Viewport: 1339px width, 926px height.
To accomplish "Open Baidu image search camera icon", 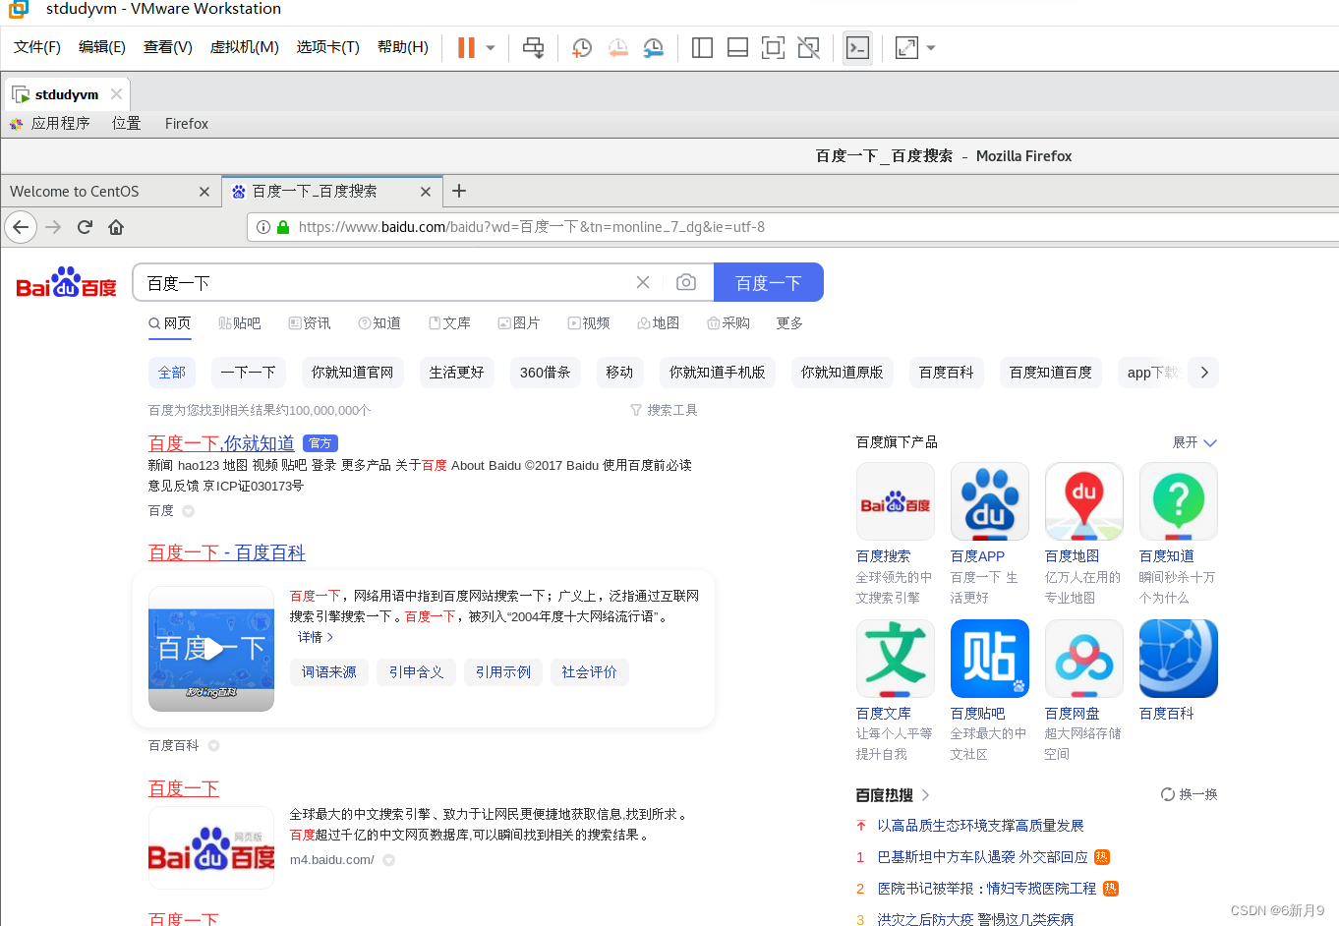I will (x=686, y=283).
